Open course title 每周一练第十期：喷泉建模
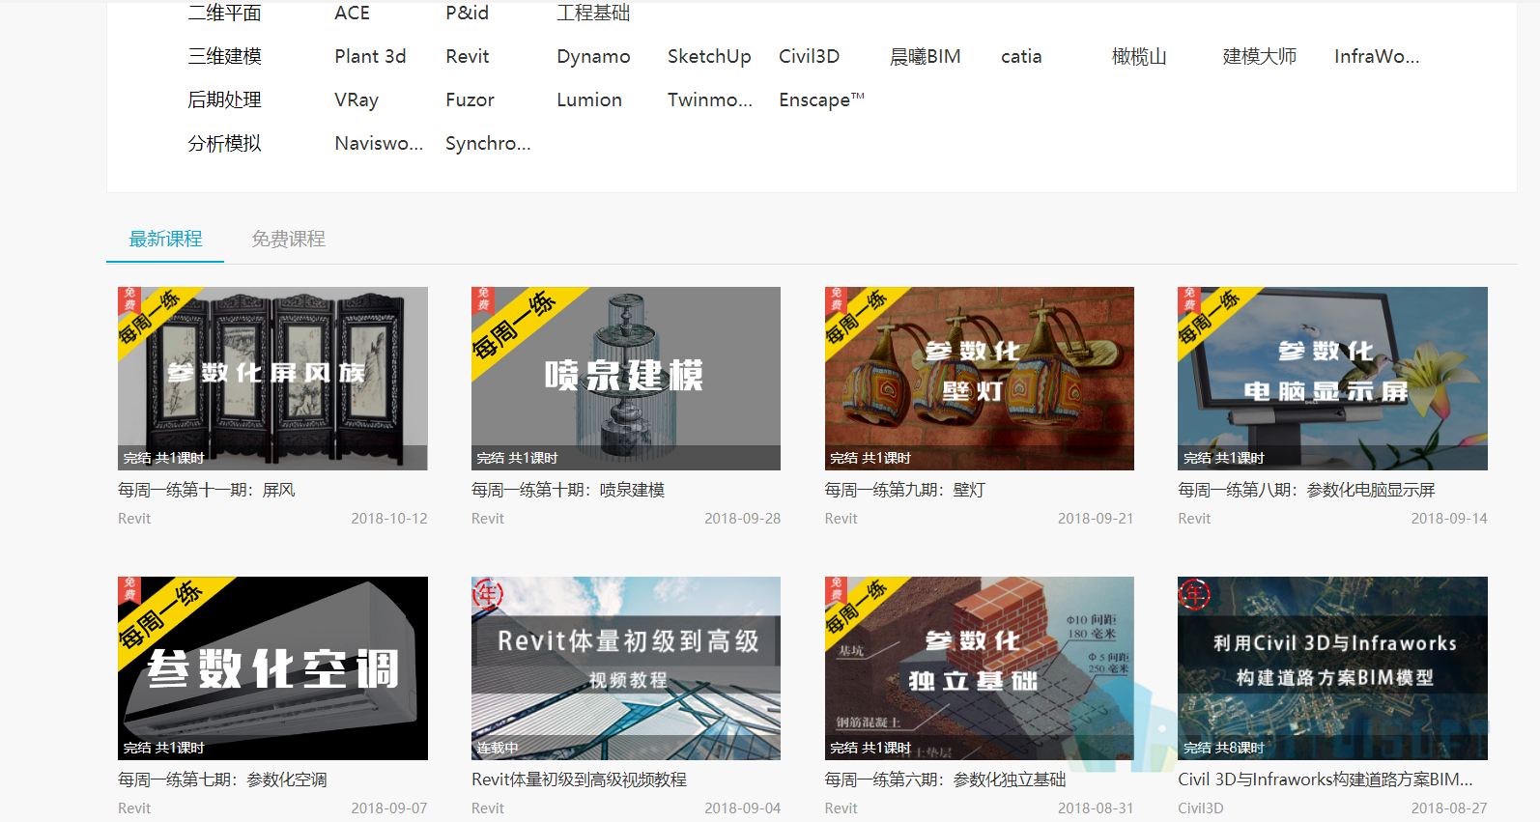The height and width of the screenshot is (822, 1540). point(568,490)
